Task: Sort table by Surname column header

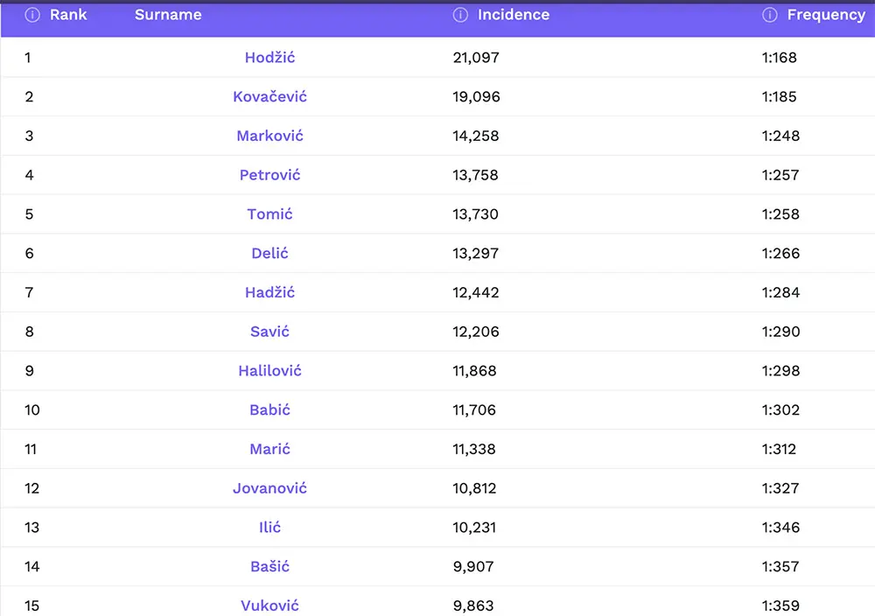Action: [168, 15]
